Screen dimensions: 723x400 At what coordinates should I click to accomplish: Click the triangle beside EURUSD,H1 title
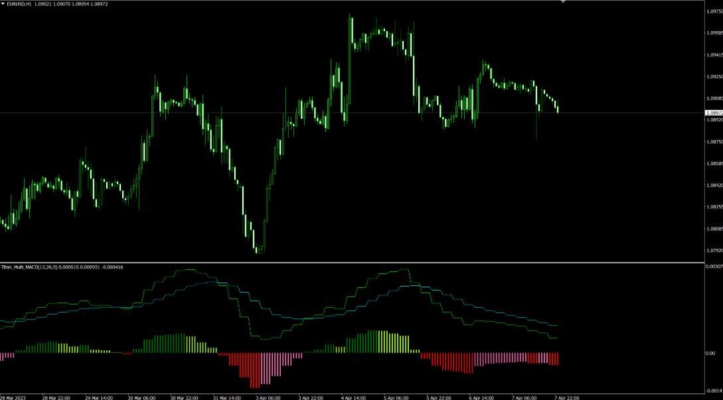click(x=3, y=4)
